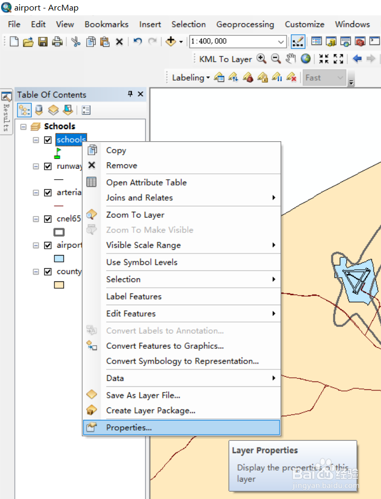Open the Bookmarks menu
The width and height of the screenshot is (381, 499).
[107, 24]
